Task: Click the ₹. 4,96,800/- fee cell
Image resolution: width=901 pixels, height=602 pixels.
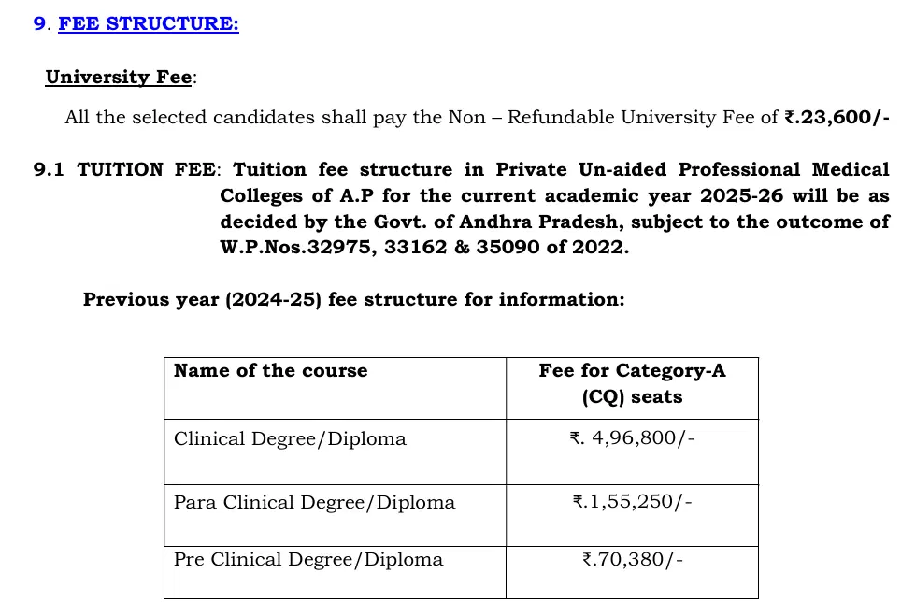Action: (x=632, y=439)
